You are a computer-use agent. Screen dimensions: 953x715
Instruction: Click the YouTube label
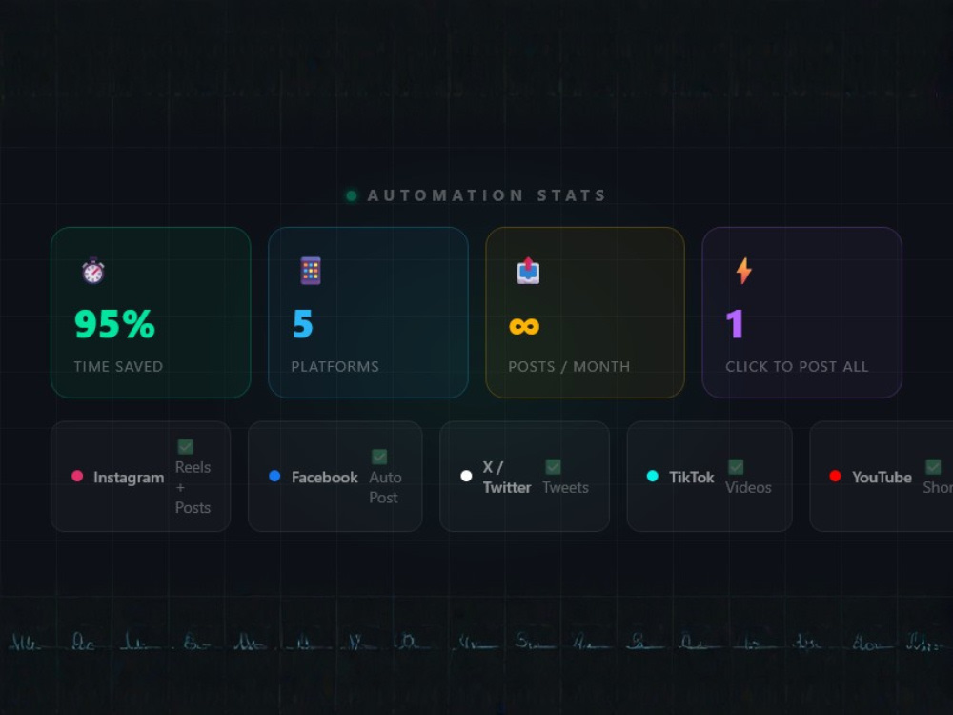pos(882,478)
